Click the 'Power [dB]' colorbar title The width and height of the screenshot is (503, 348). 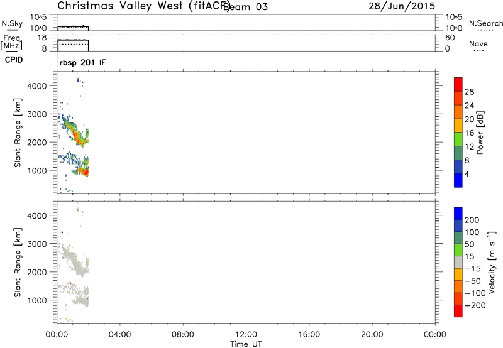(x=480, y=133)
